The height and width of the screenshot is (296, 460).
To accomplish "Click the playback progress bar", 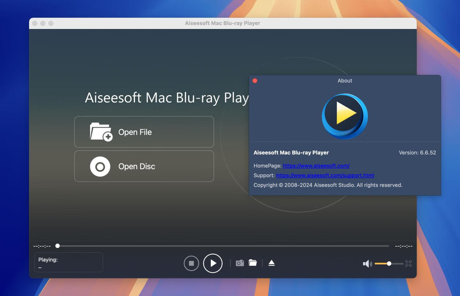I will tap(223, 246).
